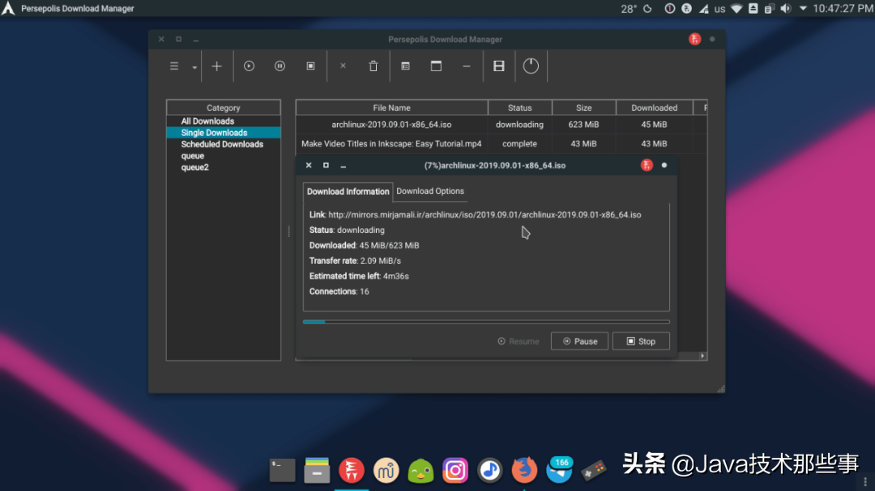Click the white dot in progress window titlebar
Viewport: 875px width, 491px height.
[x=664, y=165]
